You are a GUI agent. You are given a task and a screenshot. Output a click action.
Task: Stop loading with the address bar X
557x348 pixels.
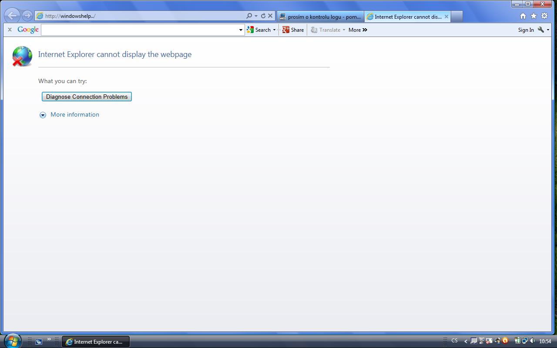coord(270,16)
